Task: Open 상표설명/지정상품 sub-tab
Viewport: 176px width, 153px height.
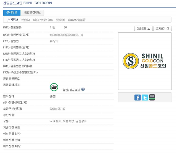Action: (x=77, y=20)
